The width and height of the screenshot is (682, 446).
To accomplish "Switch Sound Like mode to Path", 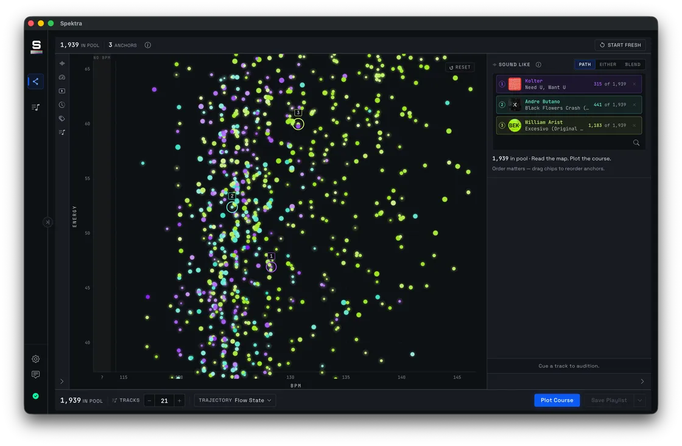I will [585, 64].
